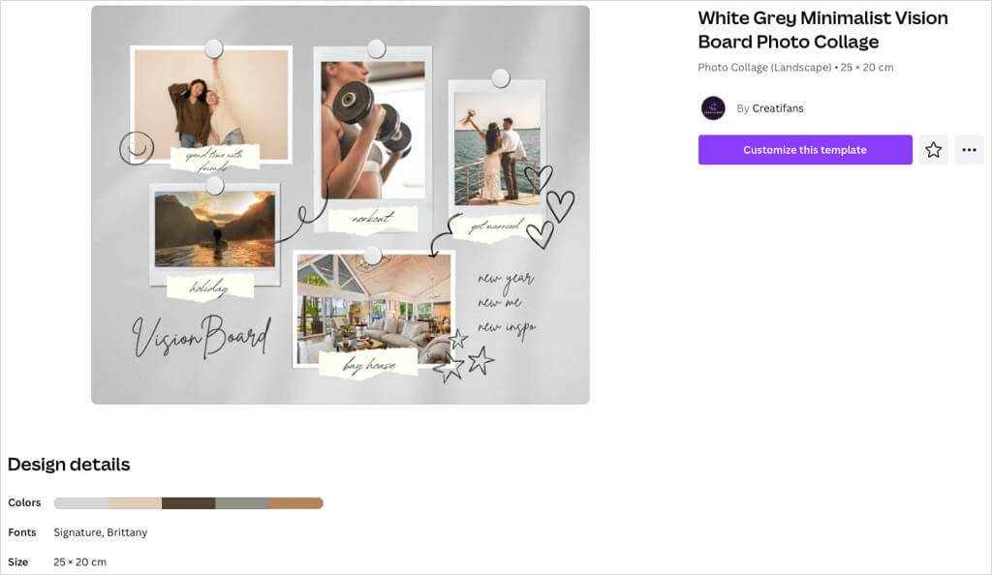This screenshot has width=992, height=575.
Task: Click the dumbbell workout photo
Action: click(373, 130)
